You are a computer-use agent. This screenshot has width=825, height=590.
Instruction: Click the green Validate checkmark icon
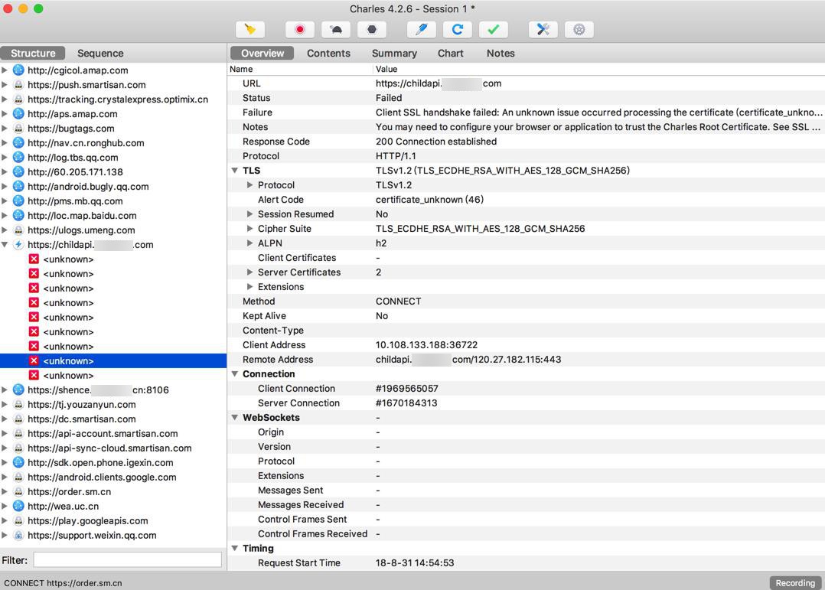click(493, 30)
